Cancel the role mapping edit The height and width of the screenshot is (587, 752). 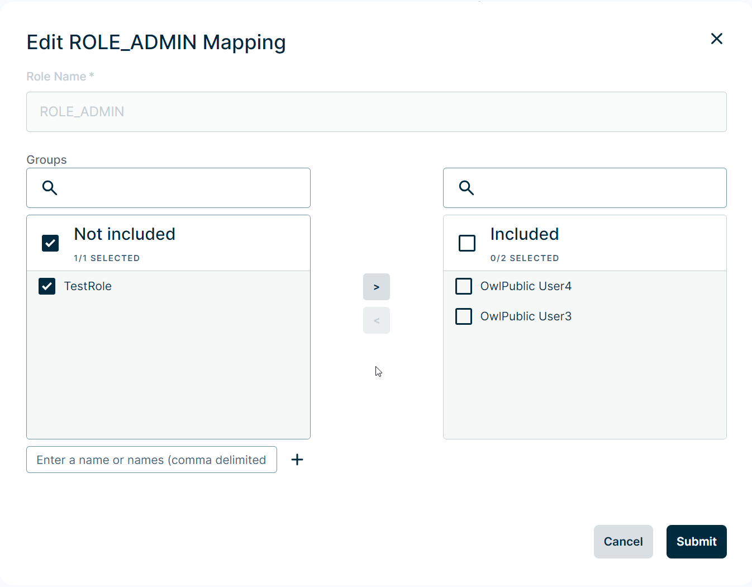click(623, 542)
